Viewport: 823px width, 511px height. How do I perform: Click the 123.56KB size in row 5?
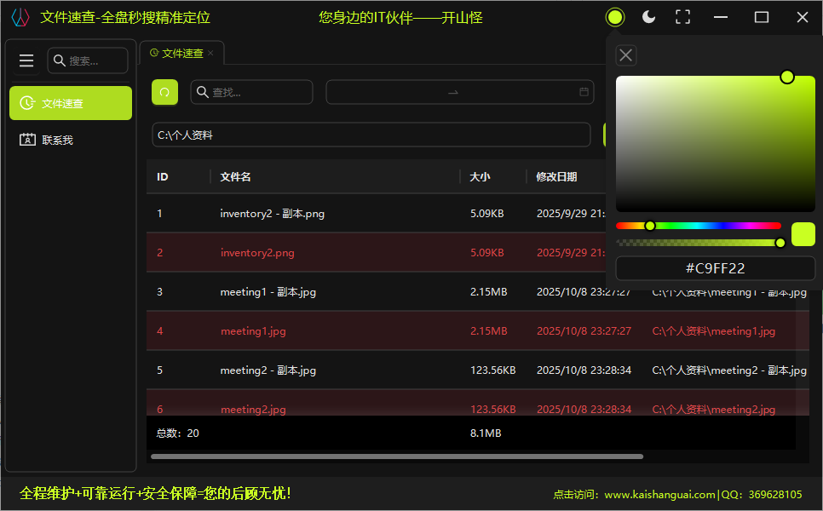point(492,370)
